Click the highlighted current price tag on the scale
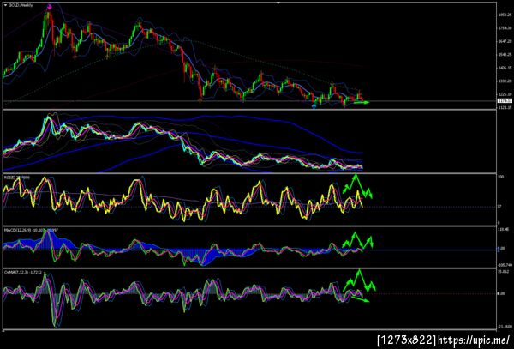This screenshot has height=349, width=514. (x=505, y=100)
